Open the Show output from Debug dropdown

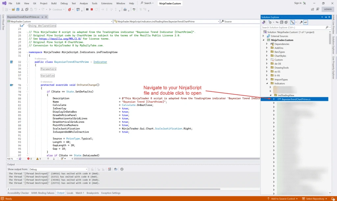point(58,169)
